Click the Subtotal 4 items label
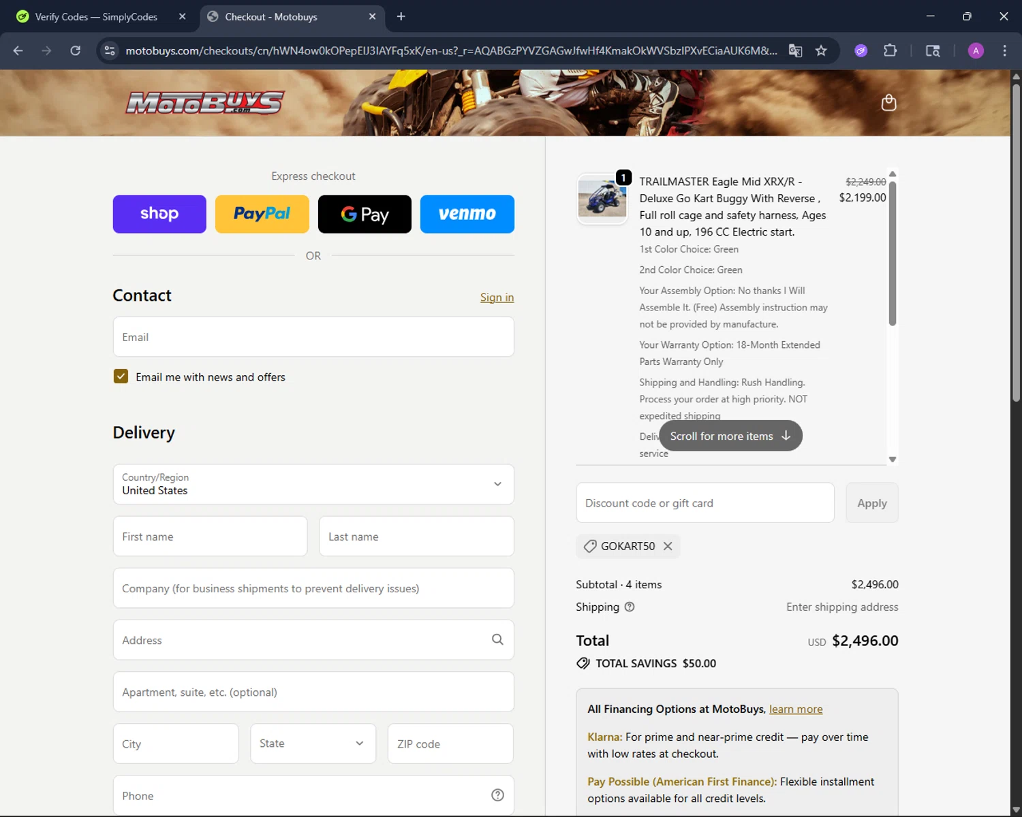Viewport: 1022px width, 817px height. [619, 584]
